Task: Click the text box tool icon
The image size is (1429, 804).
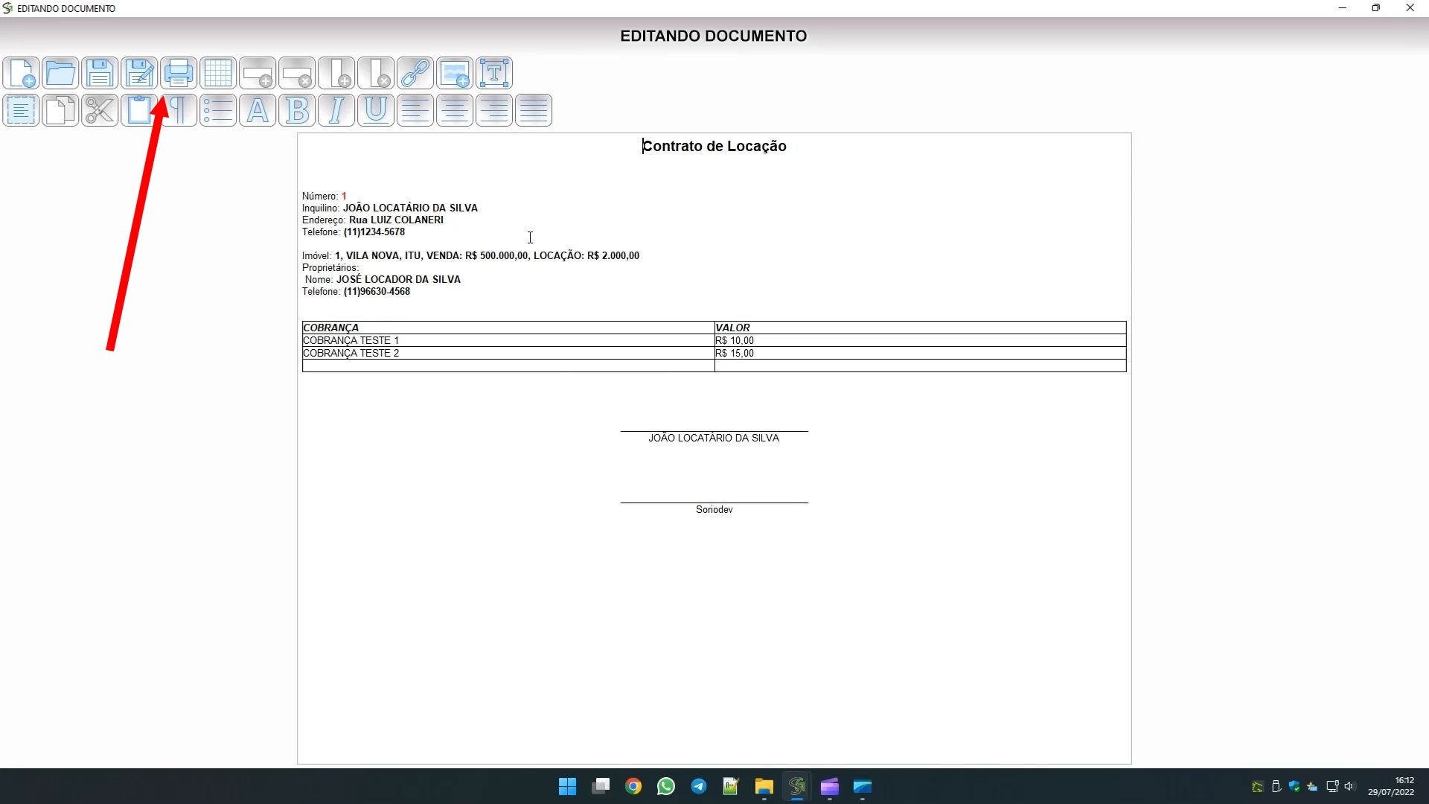Action: [494, 73]
